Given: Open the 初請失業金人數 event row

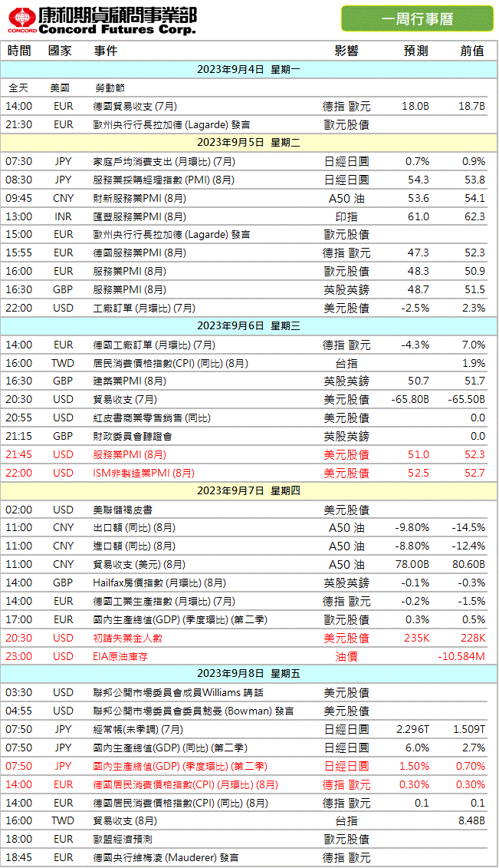Looking at the screenshot, I should (x=128, y=638).
